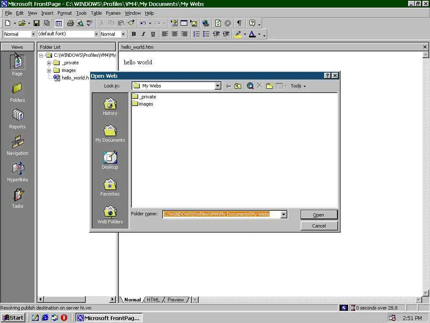Click the Save floppy disk icon

pyautogui.click(x=37, y=24)
